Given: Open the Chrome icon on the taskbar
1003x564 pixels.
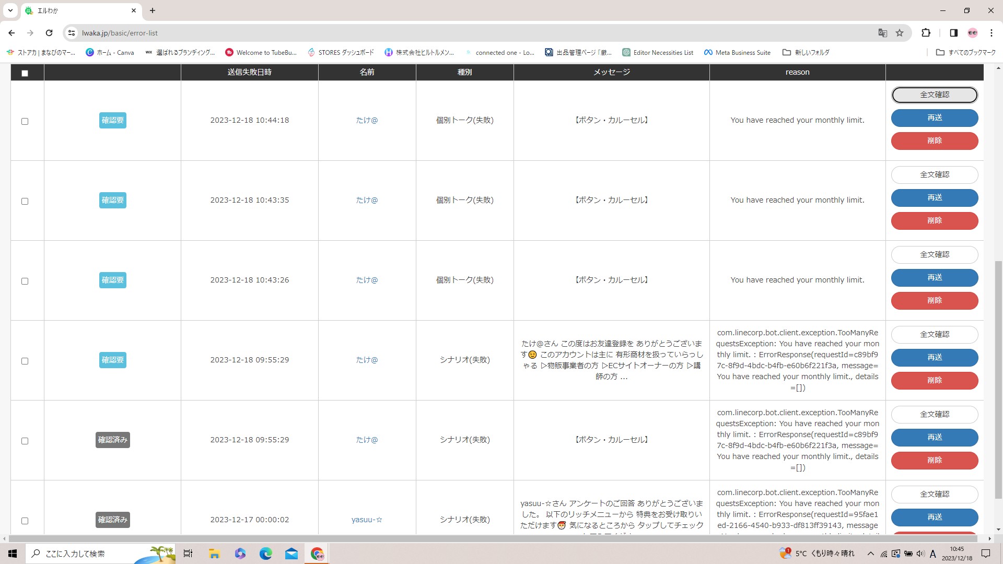Looking at the screenshot, I should (317, 554).
